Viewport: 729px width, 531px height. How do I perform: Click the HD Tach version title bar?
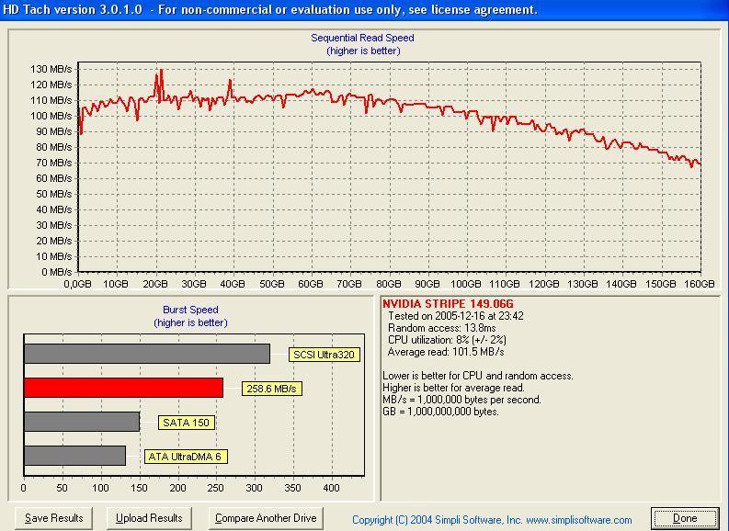pos(276,9)
